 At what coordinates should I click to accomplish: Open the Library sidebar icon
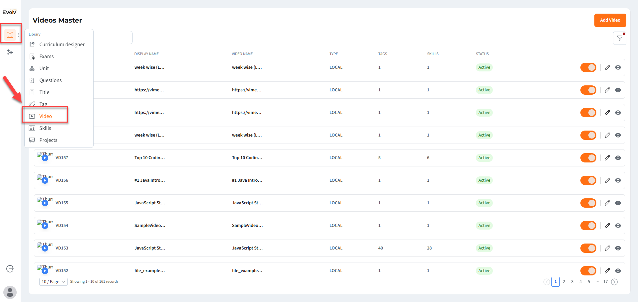point(10,35)
